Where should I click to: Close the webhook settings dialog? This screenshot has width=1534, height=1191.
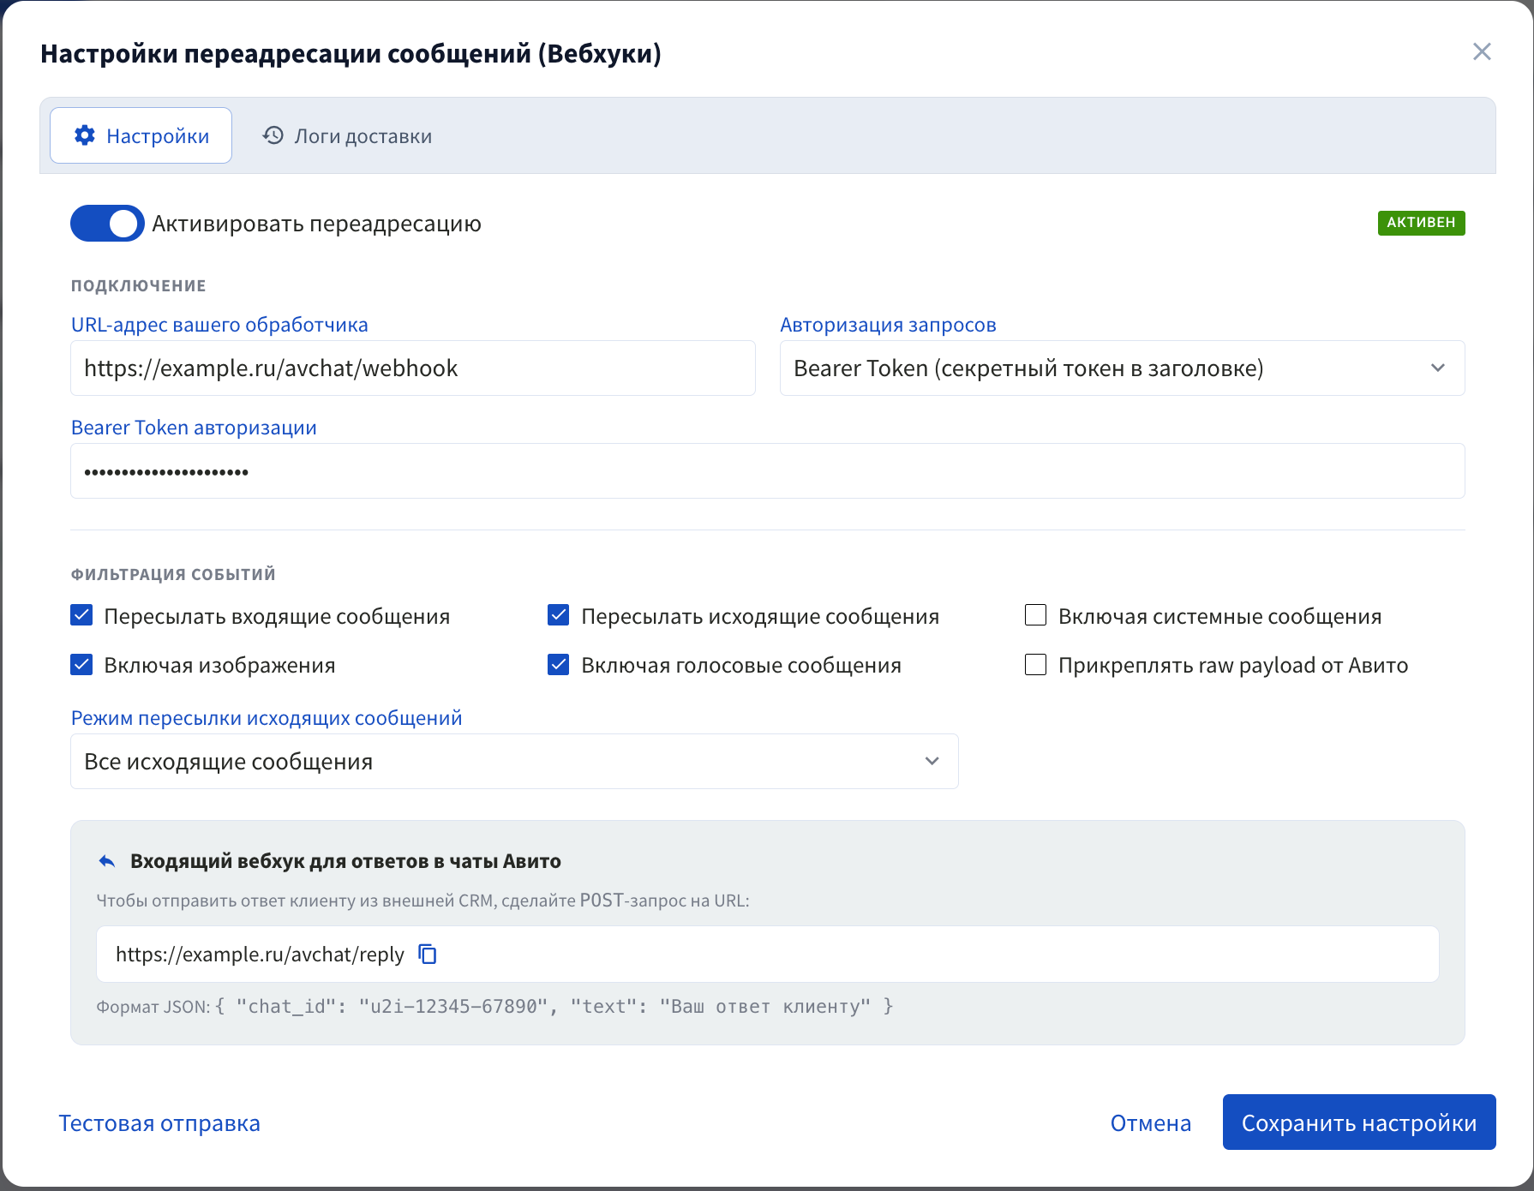coord(1482,51)
